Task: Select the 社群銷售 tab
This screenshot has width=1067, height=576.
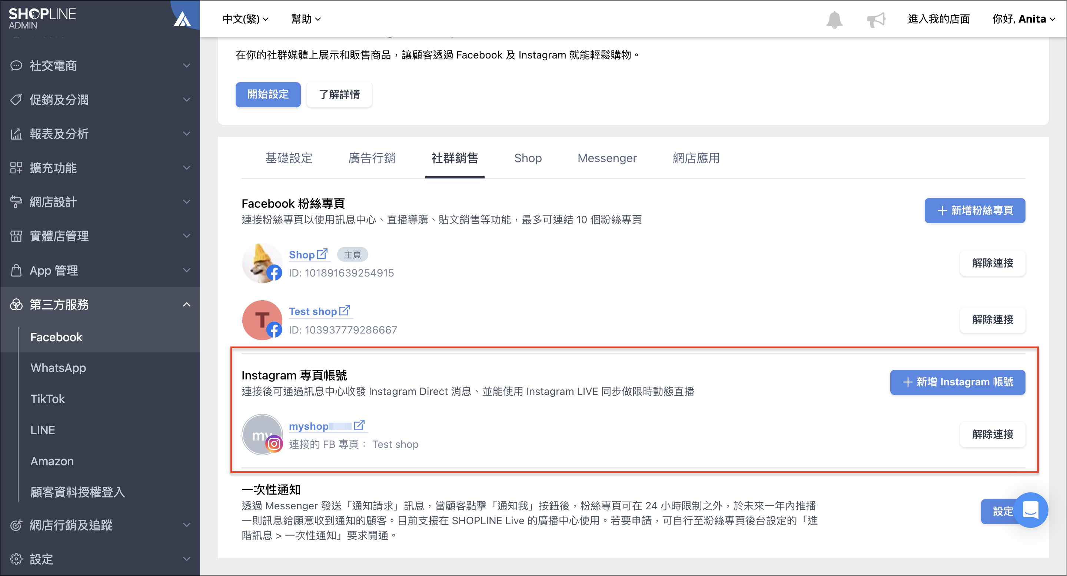Action: [x=454, y=158]
